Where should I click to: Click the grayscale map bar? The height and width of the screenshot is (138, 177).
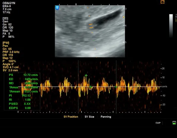point(171,26)
